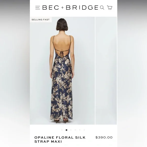This screenshot has height=147, width=147.
Task: Click the model's heels in the photo
Action: pyautogui.click(x=61, y=121)
